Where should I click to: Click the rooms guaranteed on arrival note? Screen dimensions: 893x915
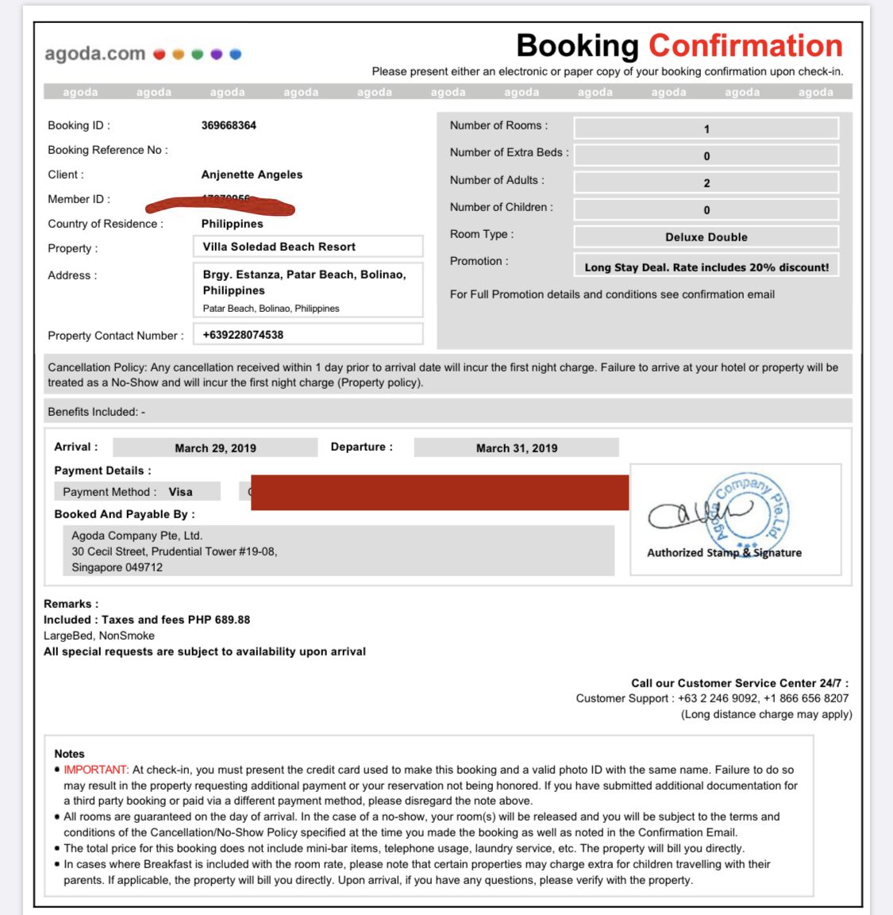[x=421, y=825]
